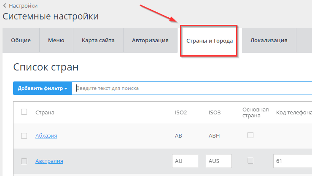Click the ISO2 field containing AU
The image size is (312, 176).
[185, 161]
